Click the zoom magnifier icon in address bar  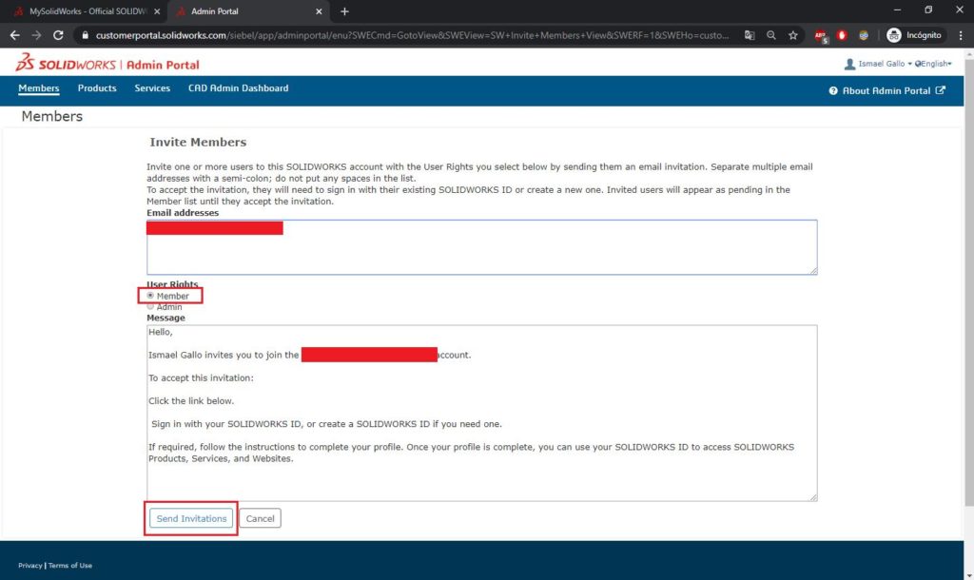click(x=770, y=35)
